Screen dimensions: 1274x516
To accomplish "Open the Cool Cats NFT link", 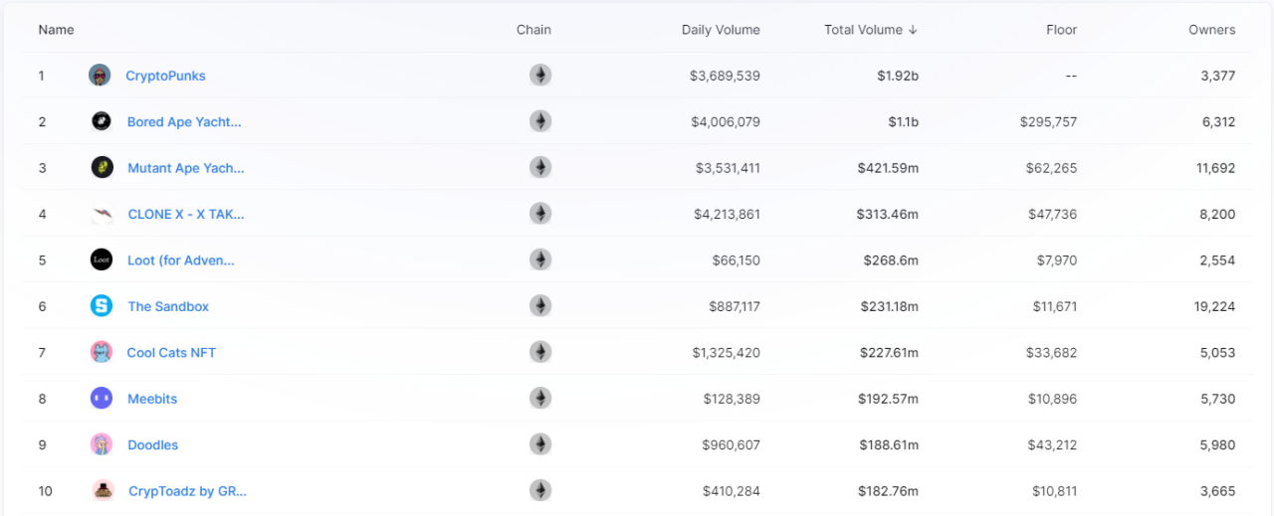I will click(171, 352).
